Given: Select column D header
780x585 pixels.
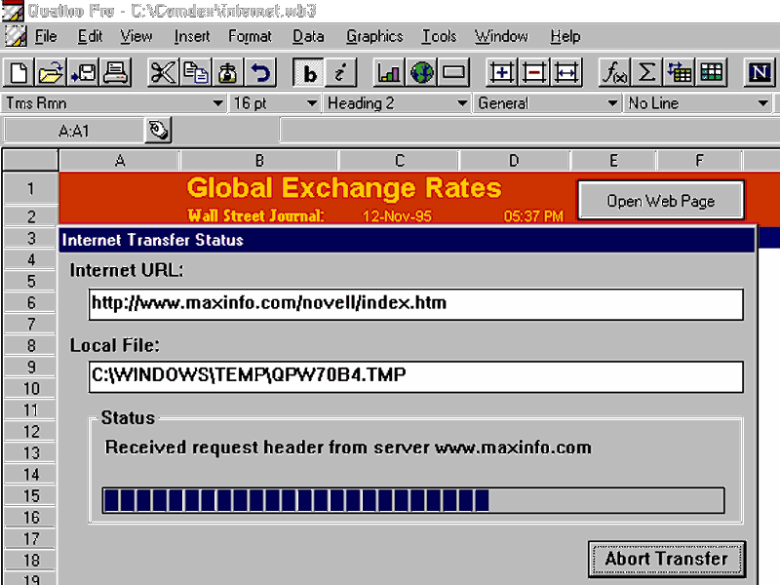Looking at the screenshot, I should pos(514,161).
